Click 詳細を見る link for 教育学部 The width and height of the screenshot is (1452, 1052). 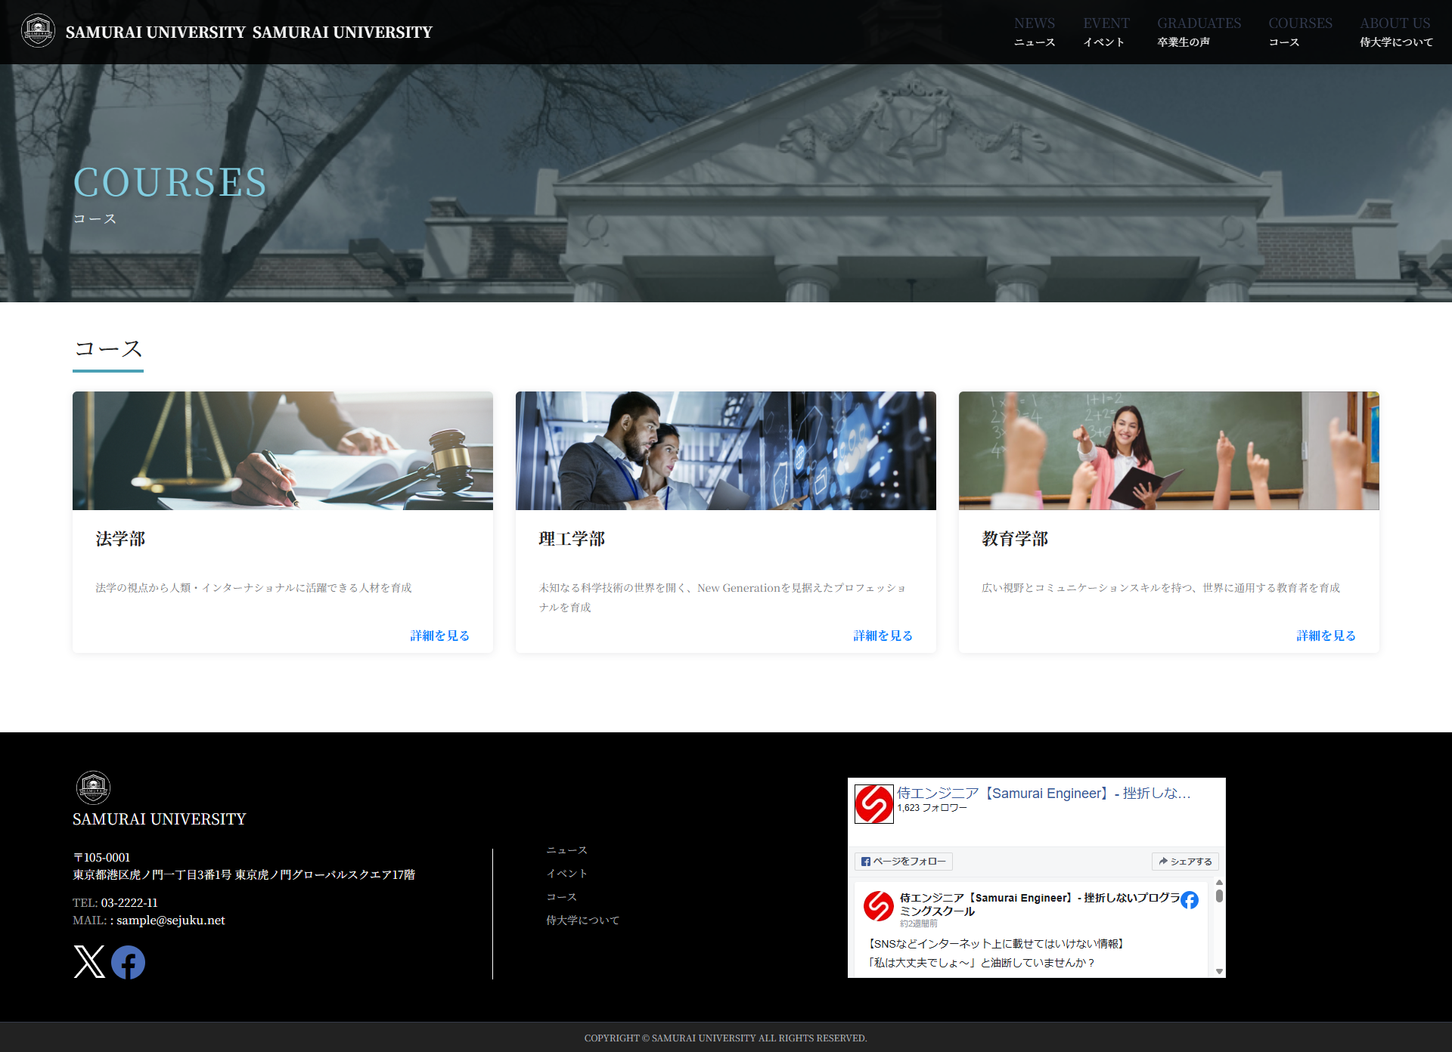[x=1326, y=636]
